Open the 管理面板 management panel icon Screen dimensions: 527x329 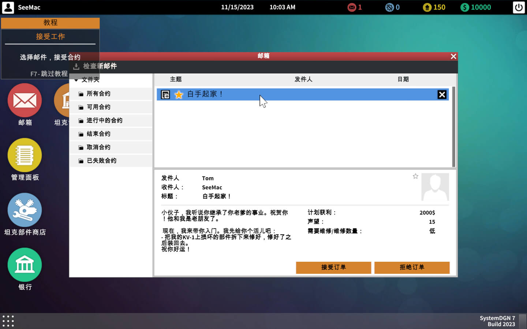click(25, 155)
